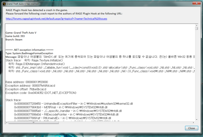Click the 'Grand Theft Auto V has crashed!' title
The image size is (203, 137).
[x=23, y=4]
